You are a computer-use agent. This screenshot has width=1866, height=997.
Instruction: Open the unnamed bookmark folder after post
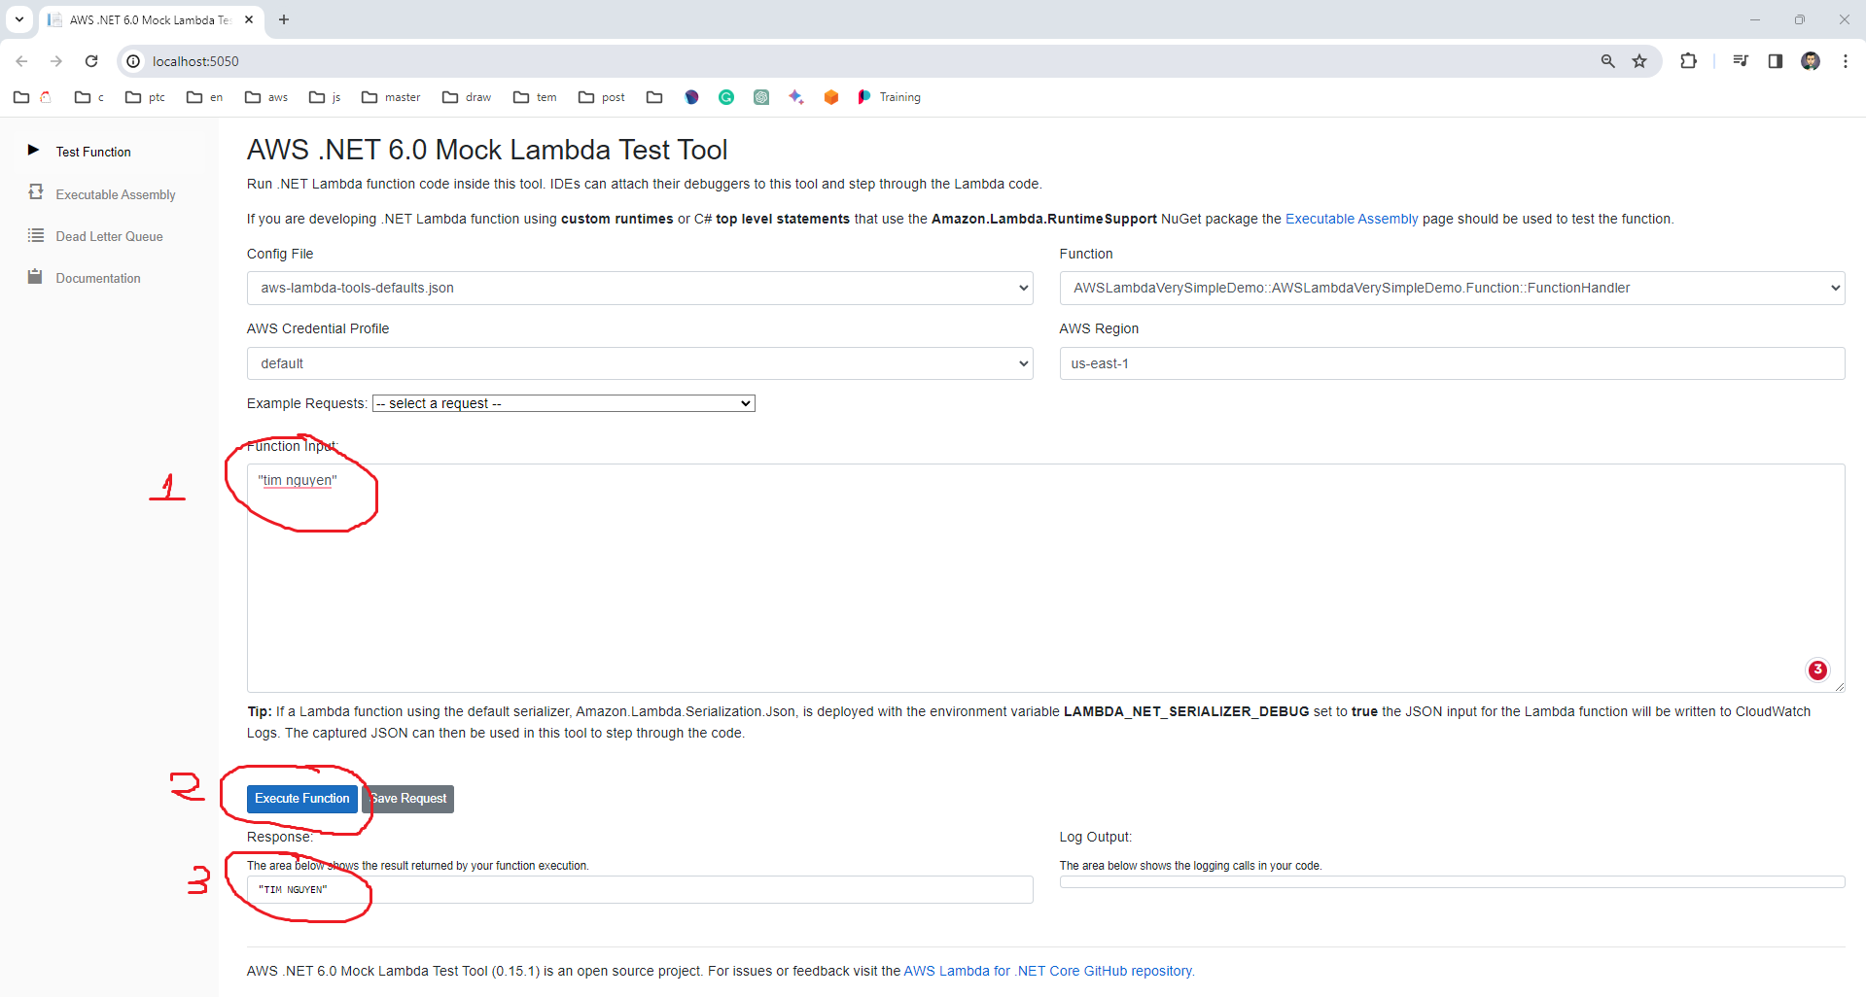[x=654, y=97]
